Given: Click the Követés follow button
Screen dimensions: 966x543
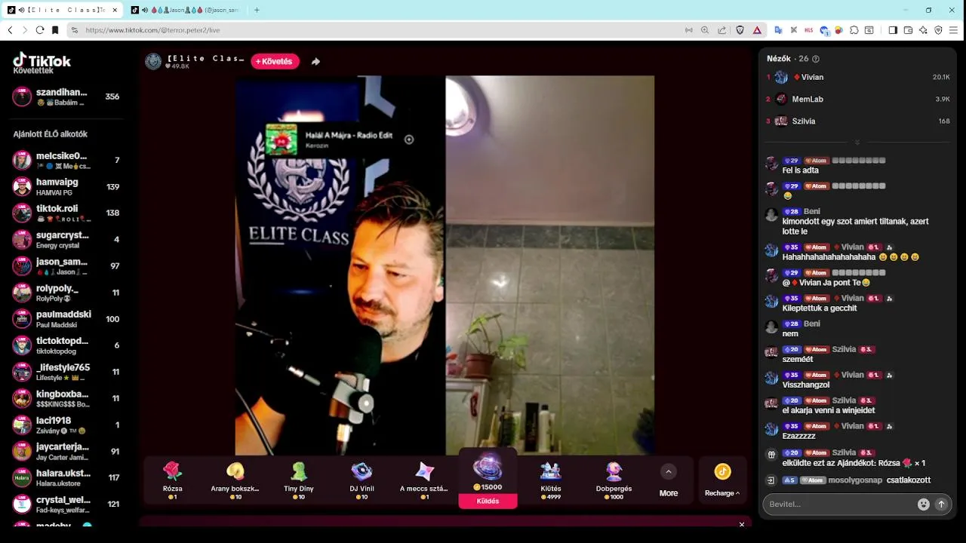Looking at the screenshot, I should pos(275,62).
